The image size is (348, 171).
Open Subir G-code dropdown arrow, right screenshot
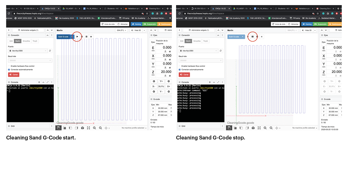click(x=243, y=37)
